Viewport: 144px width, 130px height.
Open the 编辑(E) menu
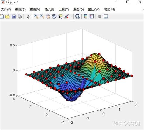[20, 9]
